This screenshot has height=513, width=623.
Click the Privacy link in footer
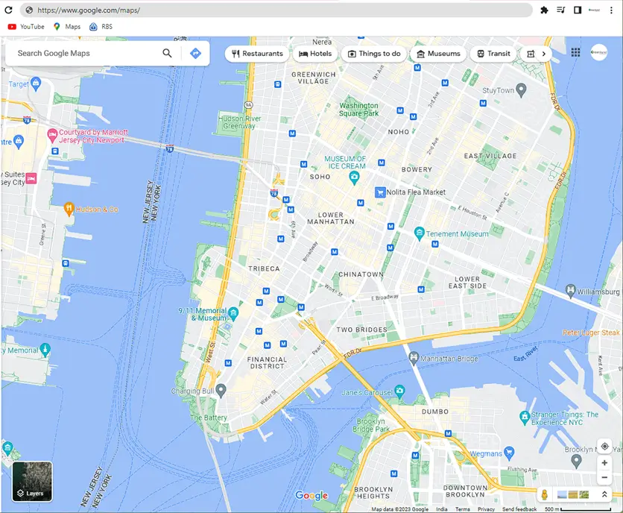(x=486, y=509)
